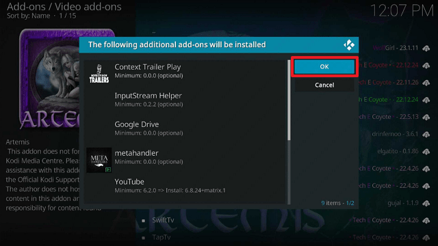Screen dimensions: 438x246
Task: Cancel the additional add-ons installation
Action: tap(324, 85)
